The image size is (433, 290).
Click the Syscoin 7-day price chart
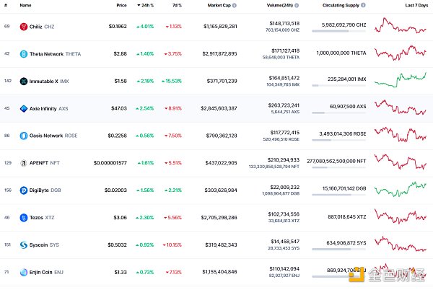pos(400,244)
